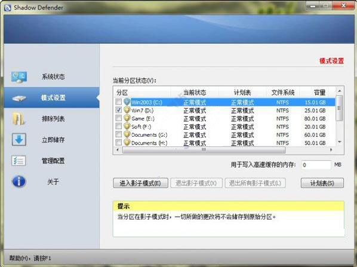Uncheck the Win7 (D:) partition checkbox
The height and width of the screenshot is (267, 357).
[119, 110]
